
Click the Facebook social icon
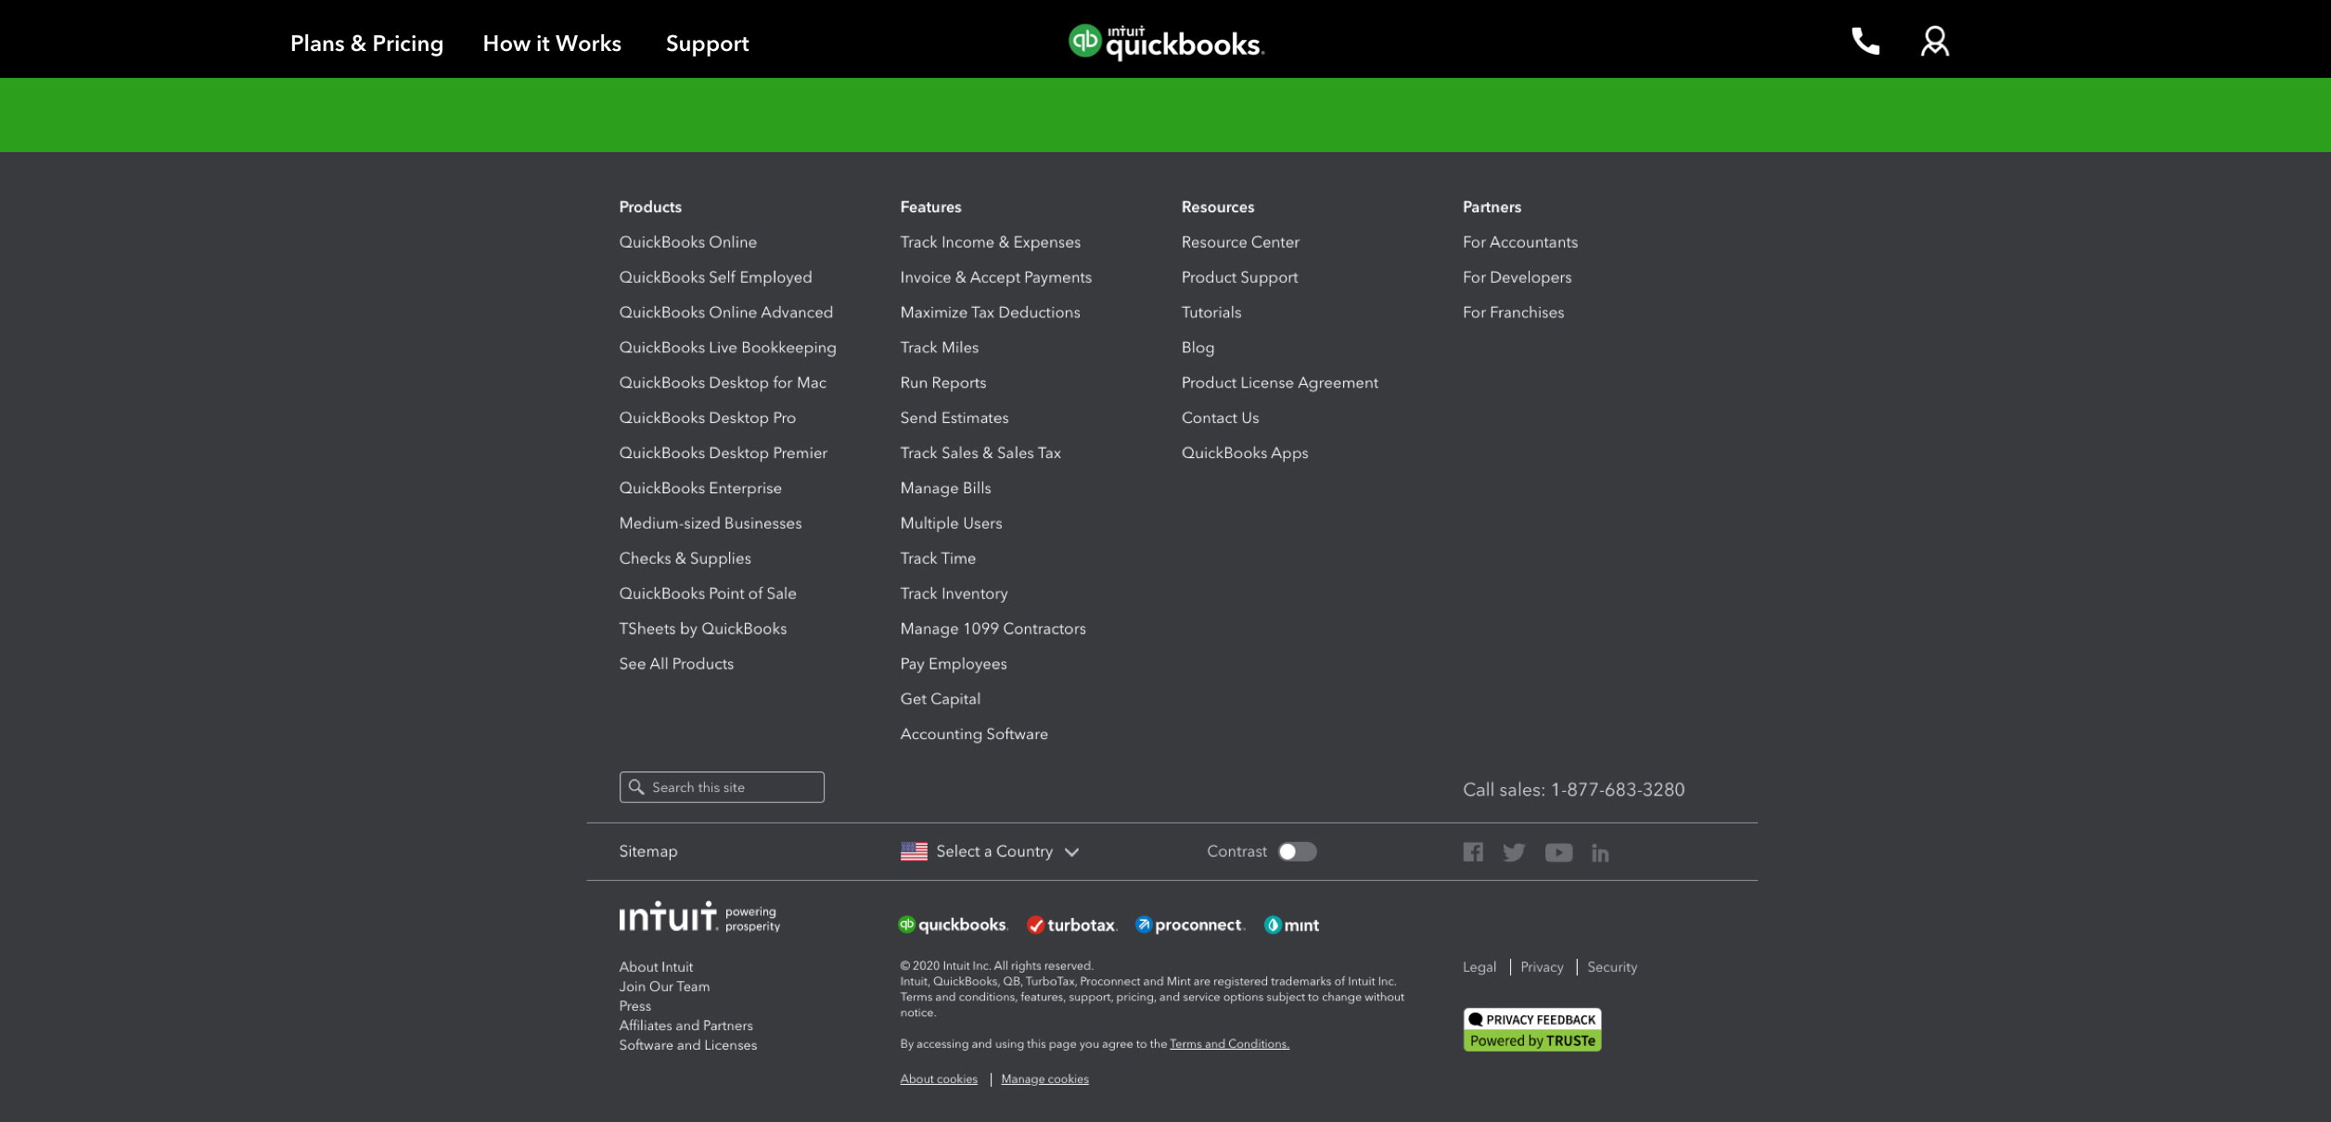coord(1473,852)
